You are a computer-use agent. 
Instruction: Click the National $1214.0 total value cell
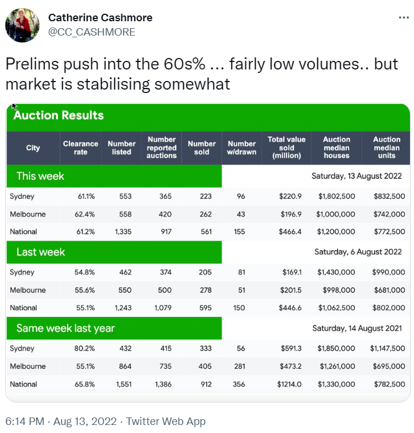pos(290,384)
